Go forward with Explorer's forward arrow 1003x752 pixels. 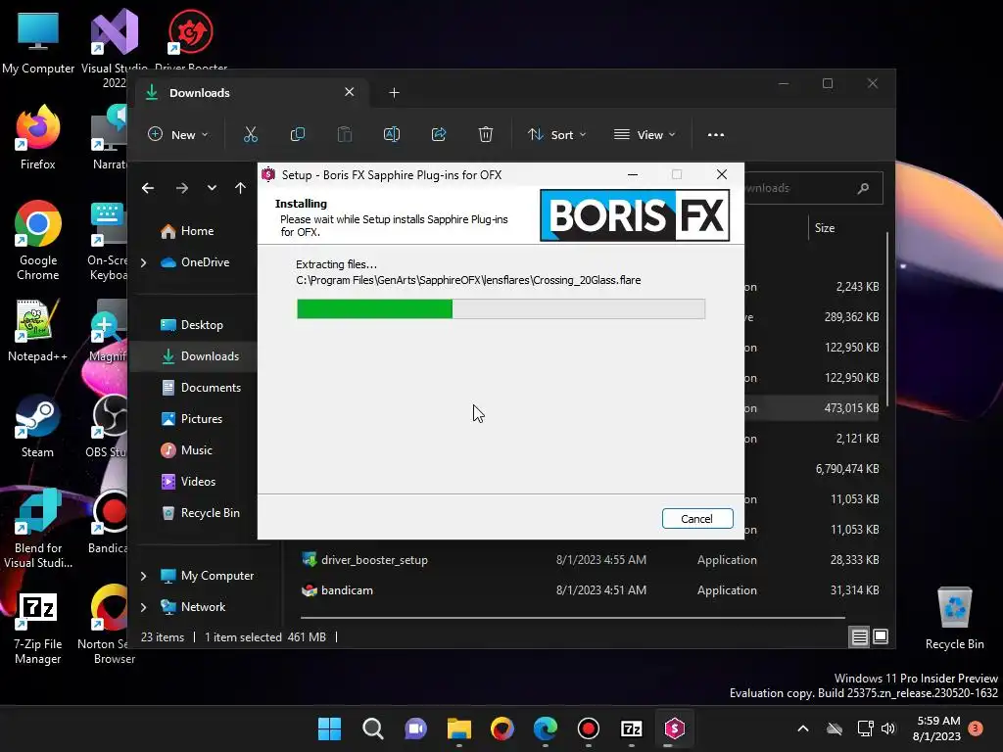coord(182,188)
